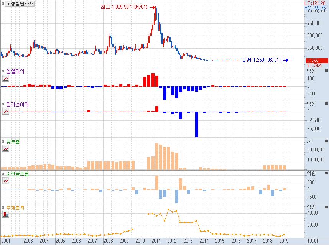Click the 2015 year label on time axis

(x=220, y=241)
